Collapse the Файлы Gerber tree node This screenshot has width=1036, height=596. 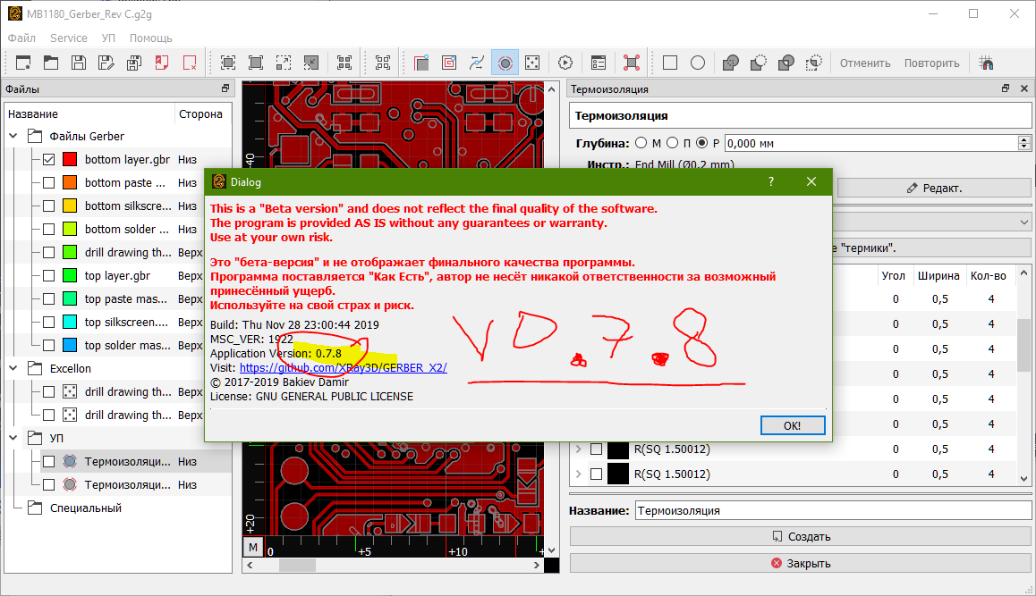click(13, 136)
